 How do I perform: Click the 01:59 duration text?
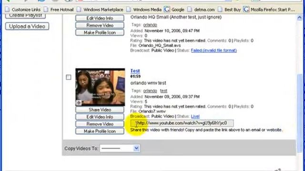pyautogui.click(x=135, y=76)
